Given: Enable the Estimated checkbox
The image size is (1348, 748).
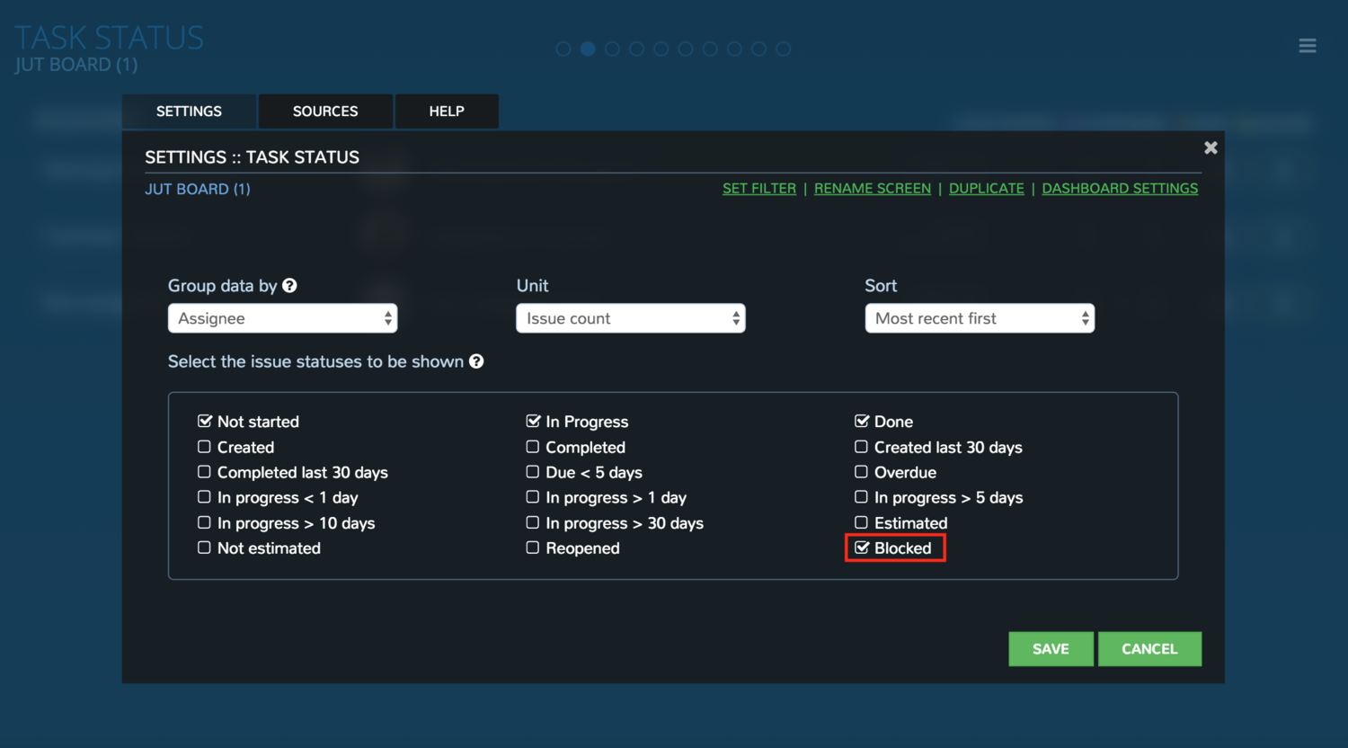Looking at the screenshot, I should 861,521.
